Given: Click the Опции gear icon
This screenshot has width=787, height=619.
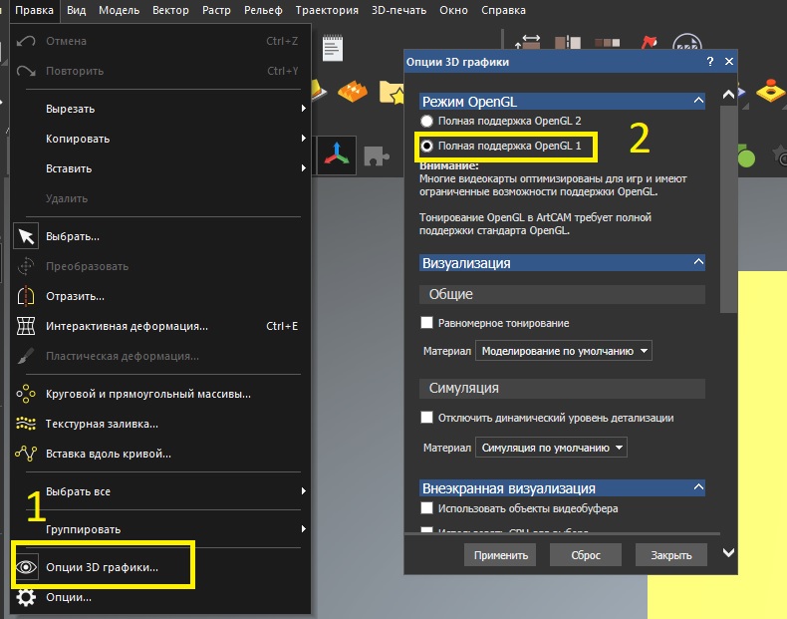Looking at the screenshot, I should point(26,597).
